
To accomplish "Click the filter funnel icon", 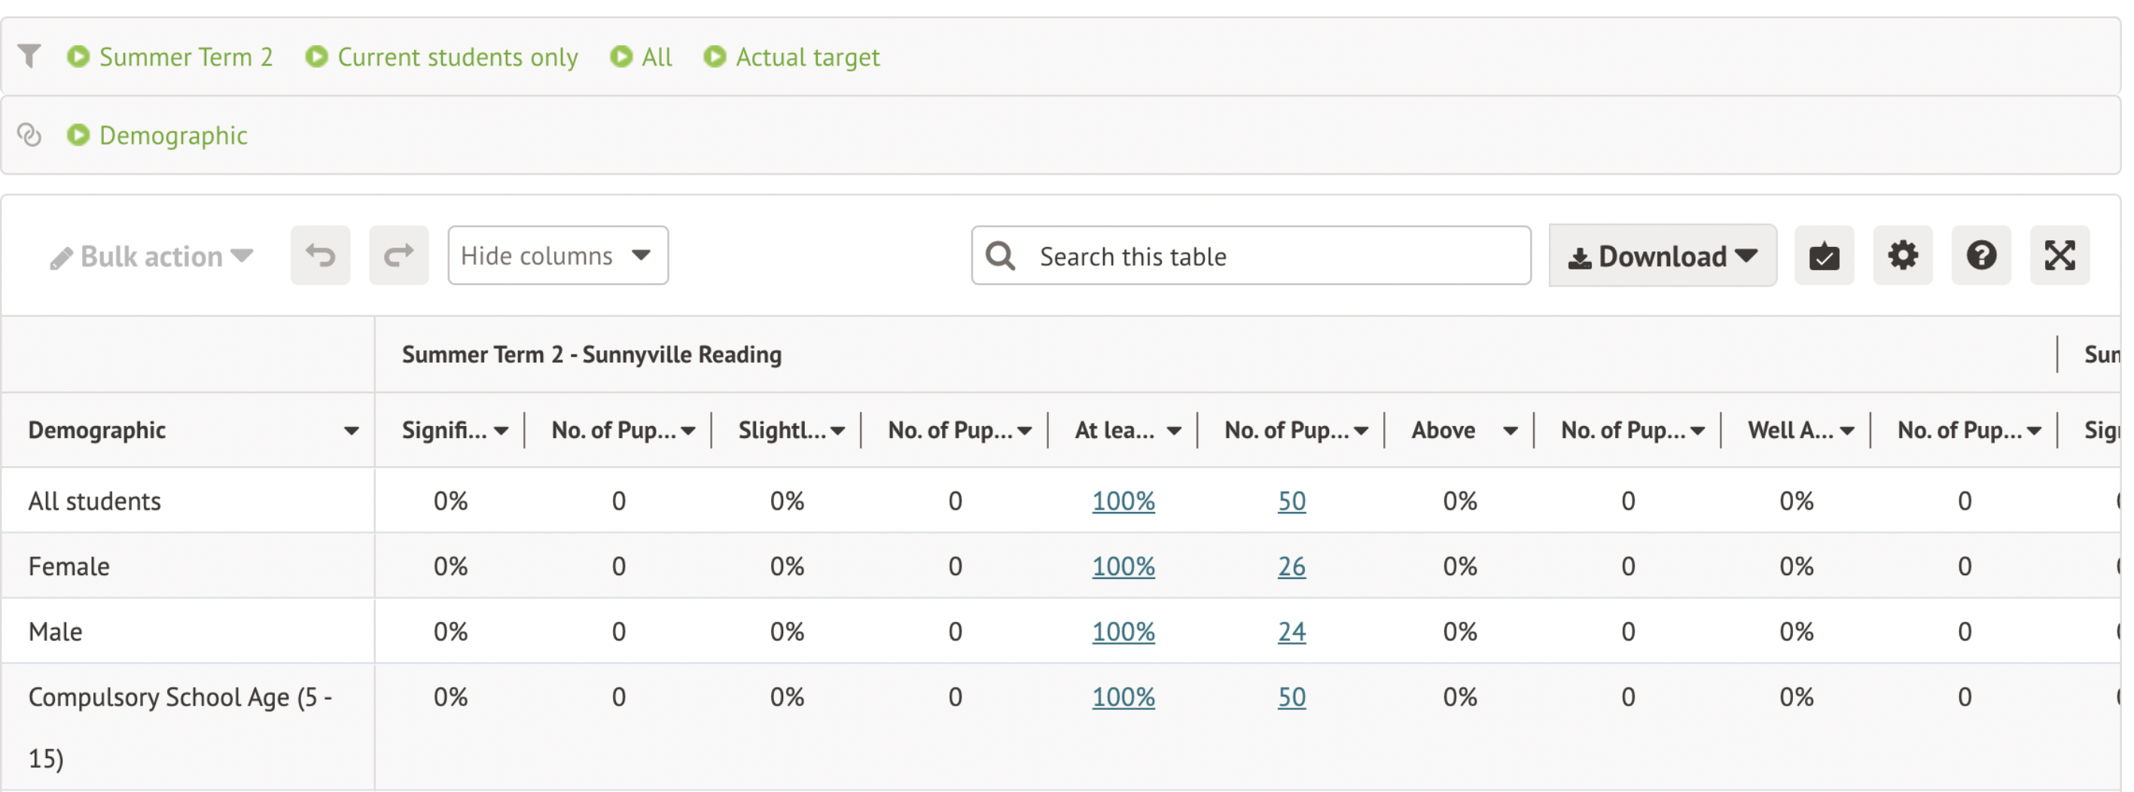I will click(30, 56).
